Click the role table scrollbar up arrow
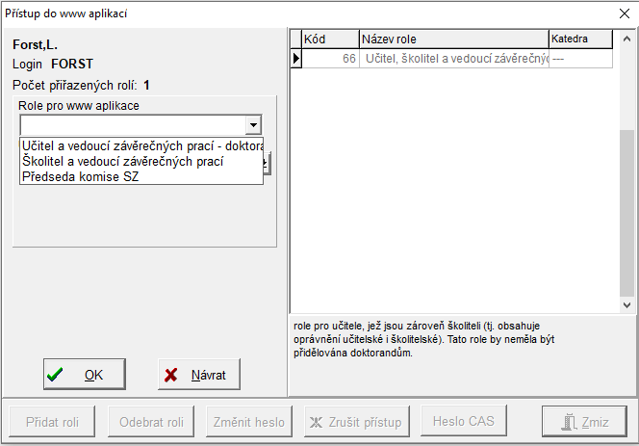 pyautogui.click(x=627, y=39)
